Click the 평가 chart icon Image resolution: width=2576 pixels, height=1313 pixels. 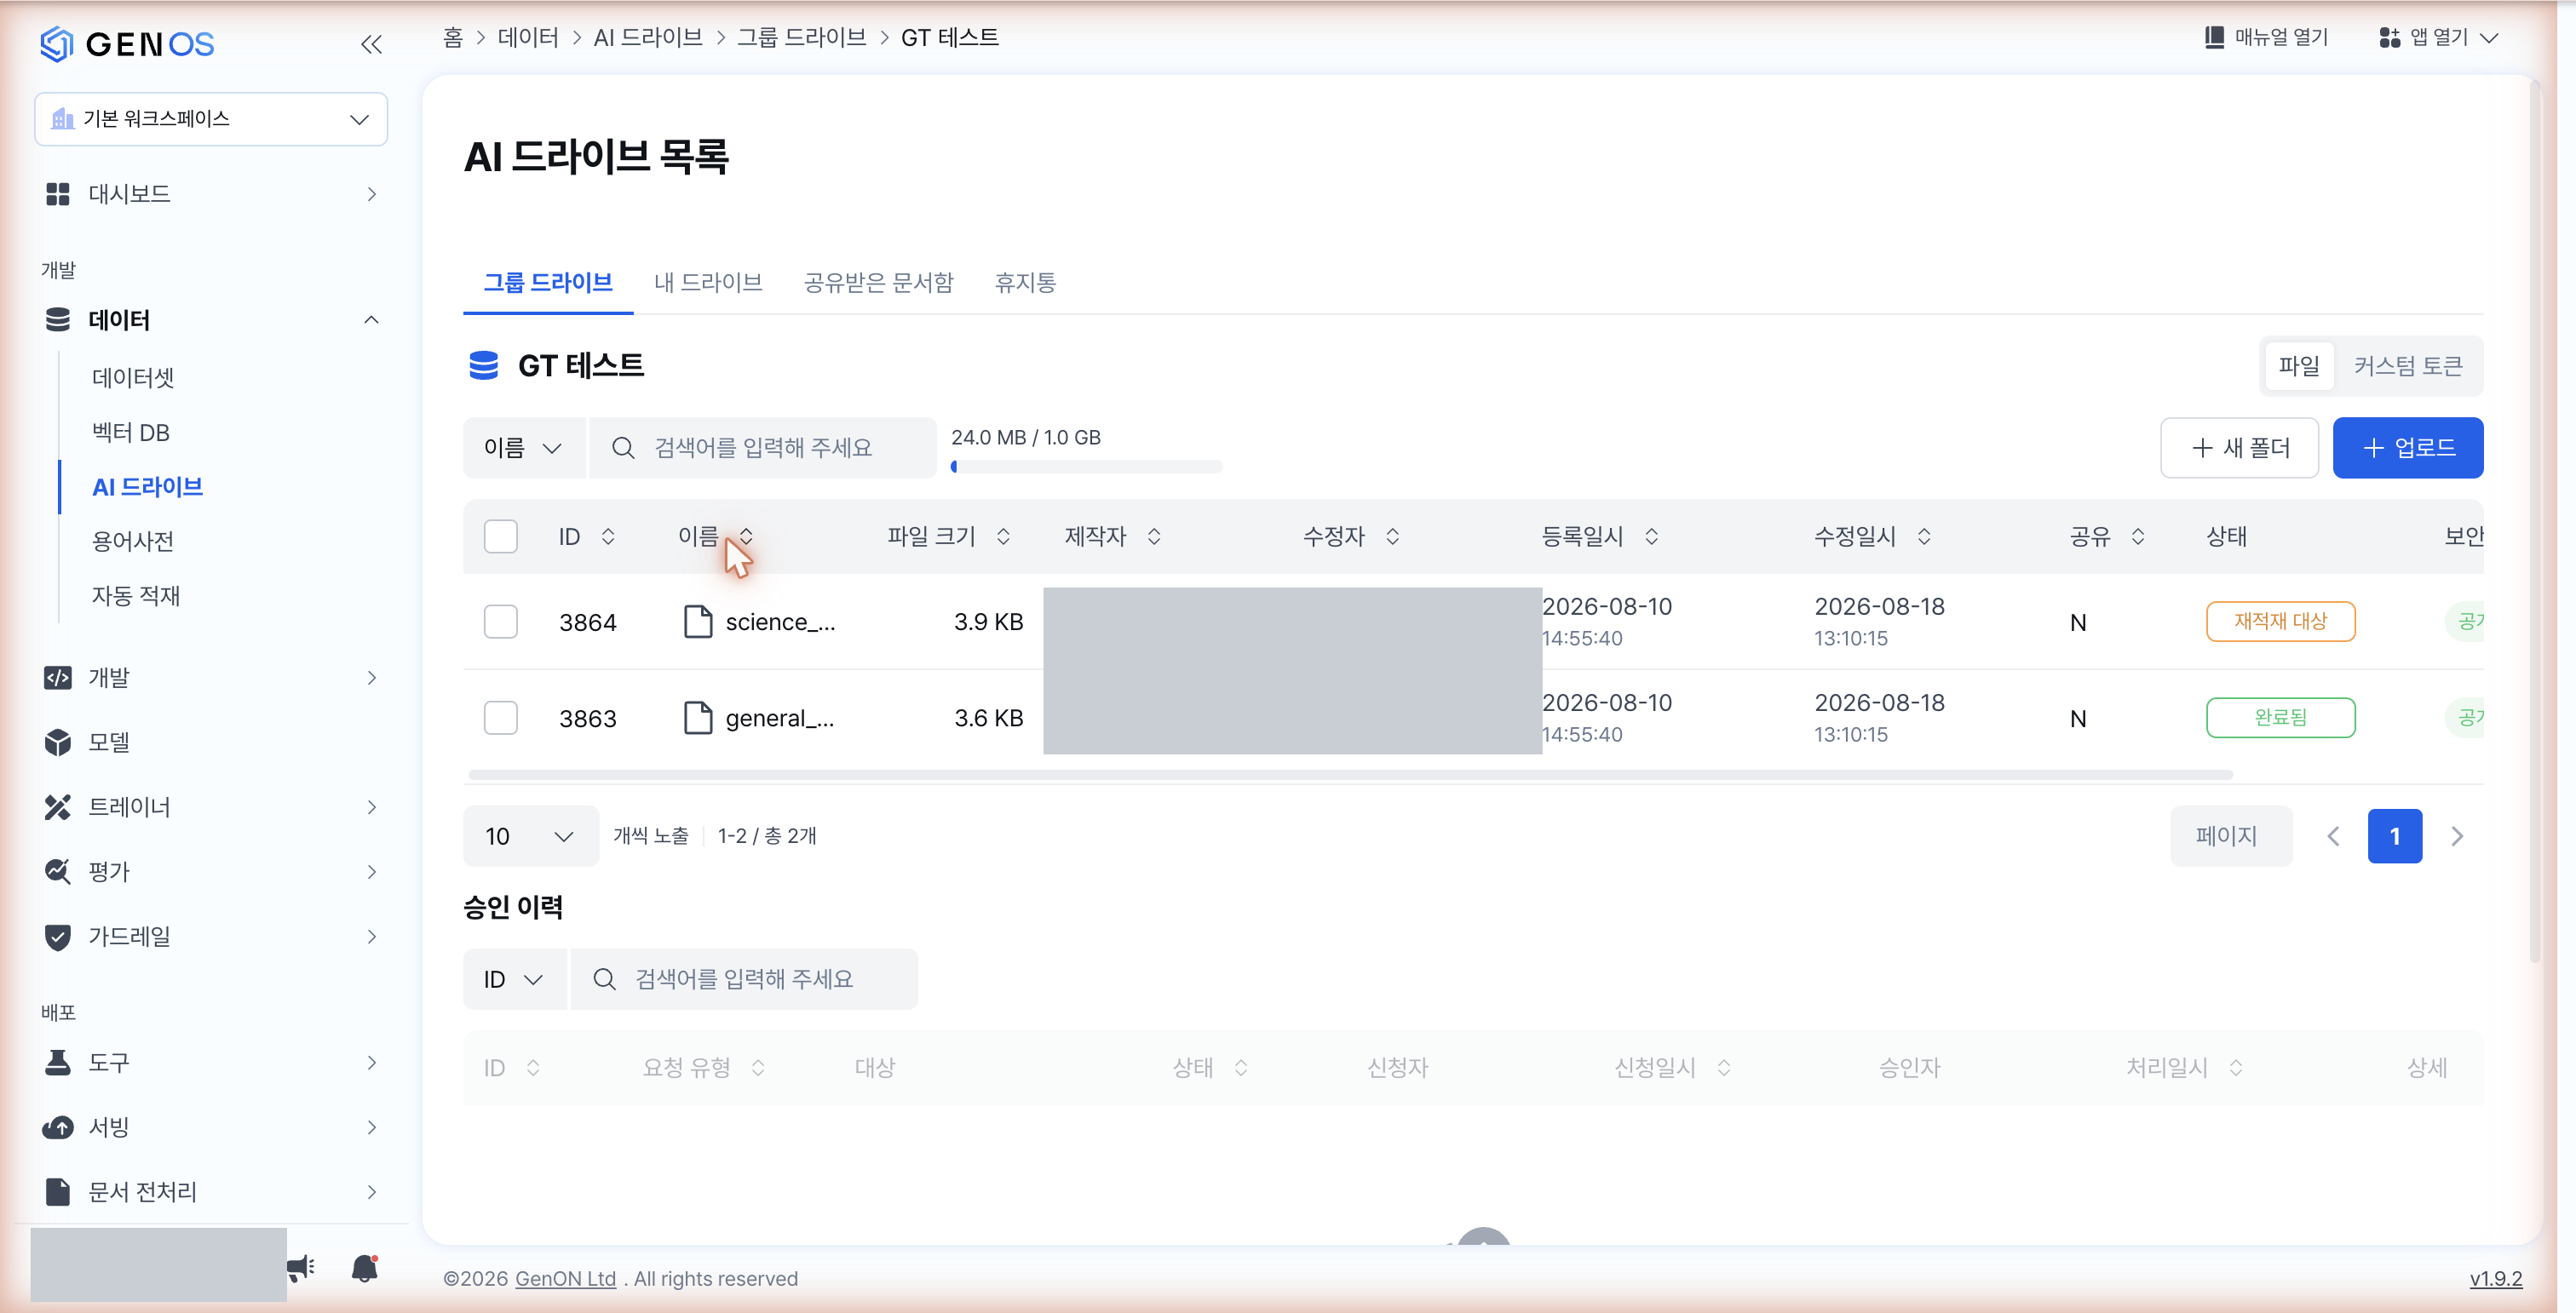tap(58, 871)
